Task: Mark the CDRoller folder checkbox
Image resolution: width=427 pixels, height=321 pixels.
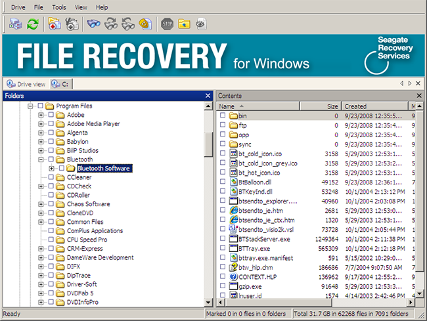Action: [51, 195]
